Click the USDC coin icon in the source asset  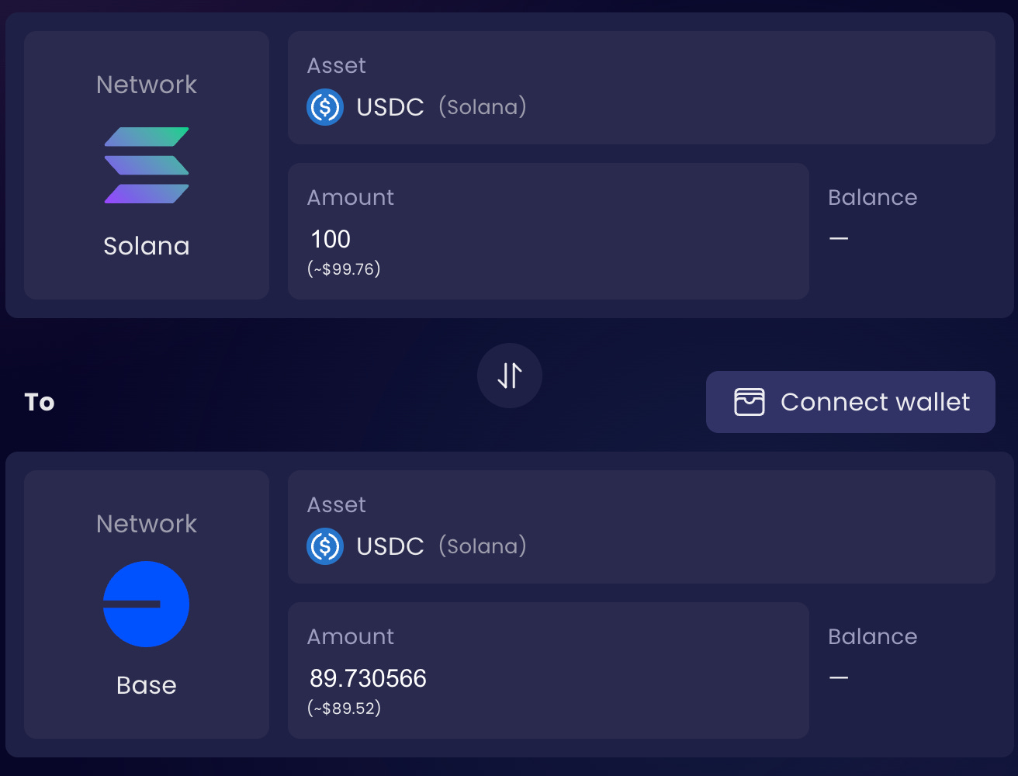(325, 107)
